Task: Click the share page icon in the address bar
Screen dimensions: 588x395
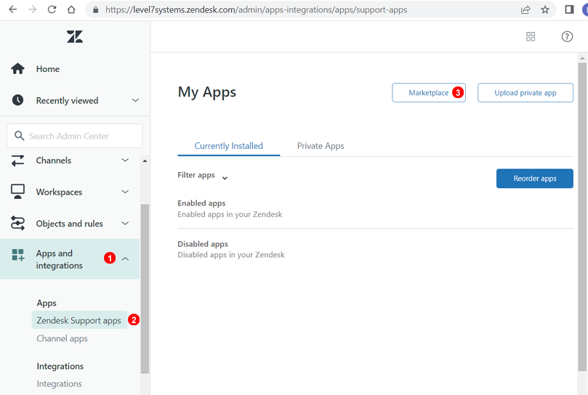Action: [x=525, y=9]
